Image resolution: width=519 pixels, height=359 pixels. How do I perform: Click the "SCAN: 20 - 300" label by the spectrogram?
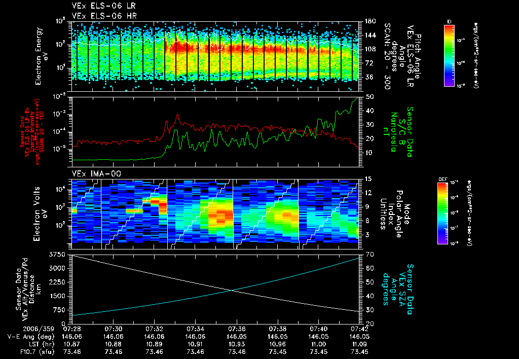pyautogui.click(x=387, y=56)
